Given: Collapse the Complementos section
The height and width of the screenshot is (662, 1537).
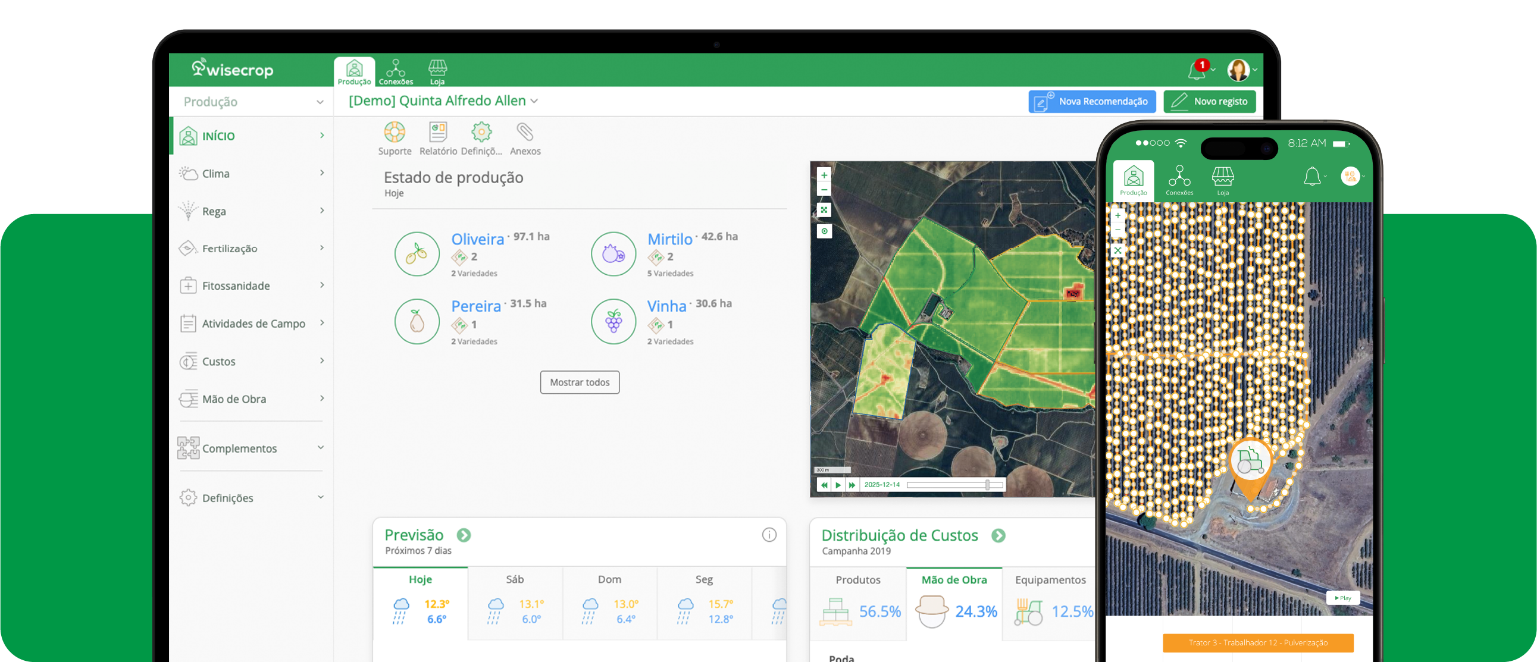Looking at the screenshot, I should coord(321,447).
